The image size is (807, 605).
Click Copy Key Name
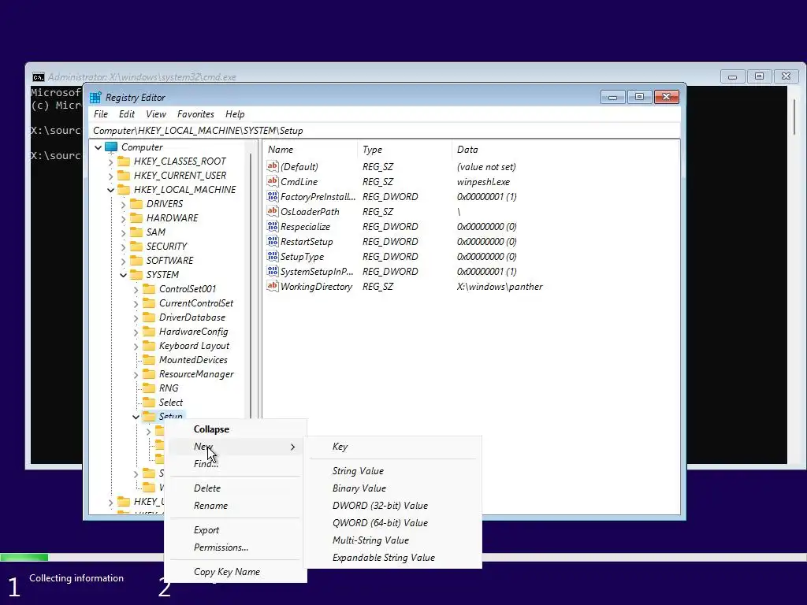point(235,572)
